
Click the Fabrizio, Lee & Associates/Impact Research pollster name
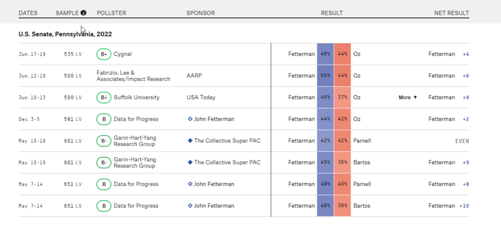click(133, 76)
